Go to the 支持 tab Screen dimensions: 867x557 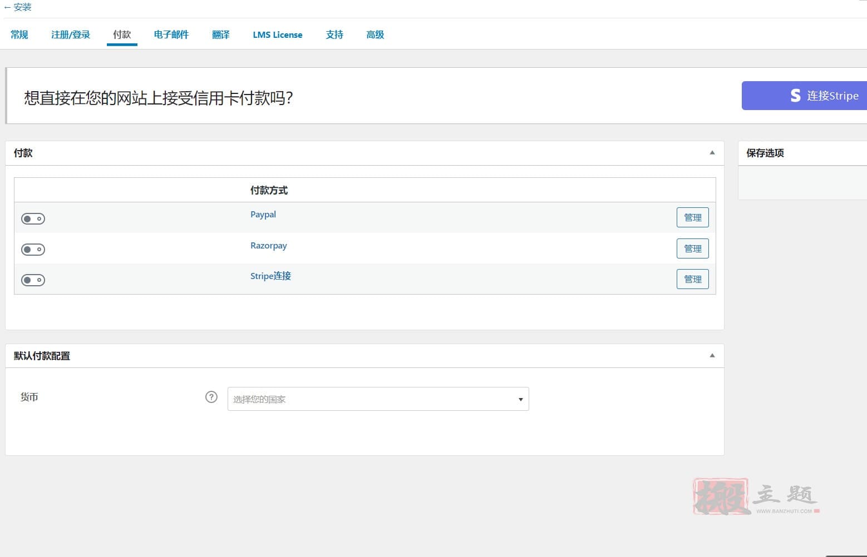pos(334,34)
